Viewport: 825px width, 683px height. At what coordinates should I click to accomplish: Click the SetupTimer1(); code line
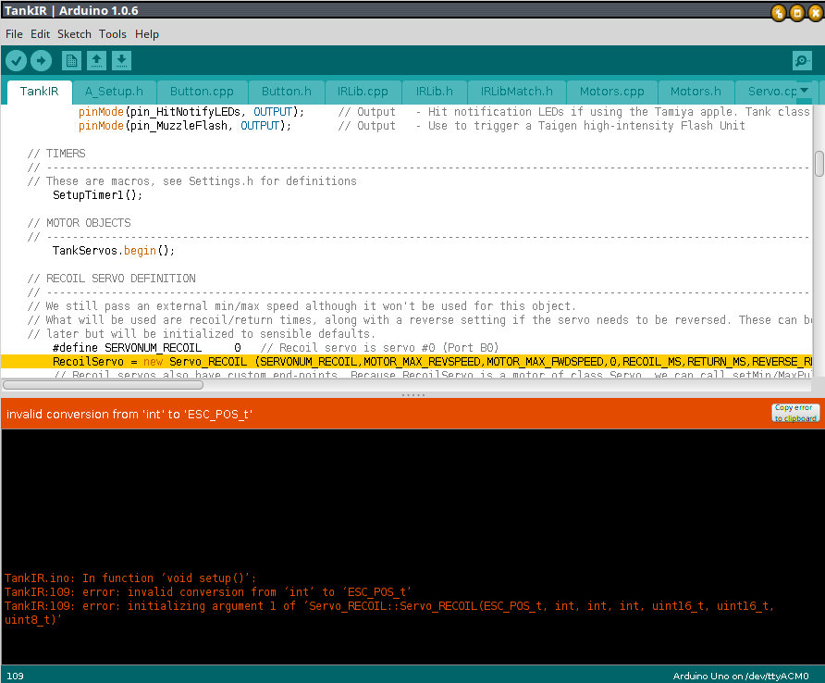pos(97,195)
